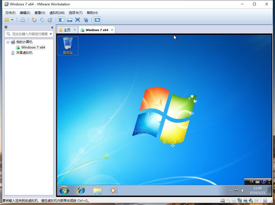This screenshot has width=275, height=205.
Task: Take a snapshot of this virtual machine
Action: pos(34,20)
